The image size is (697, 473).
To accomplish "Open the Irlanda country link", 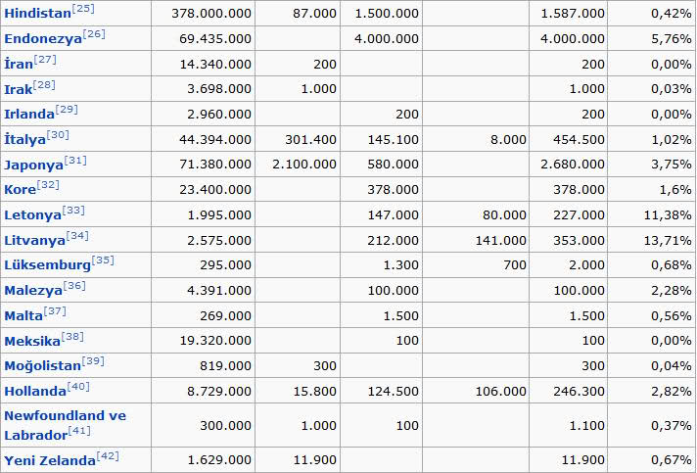I will (28, 116).
